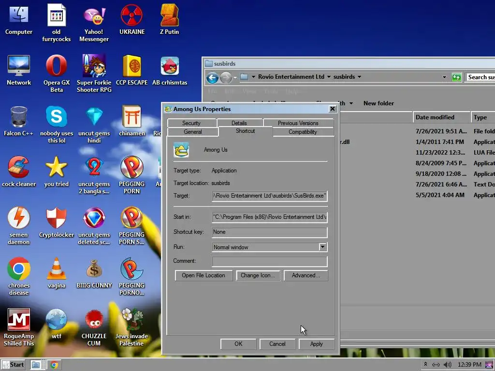Click the Open File Location button
The height and width of the screenshot is (371, 495).
click(204, 275)
